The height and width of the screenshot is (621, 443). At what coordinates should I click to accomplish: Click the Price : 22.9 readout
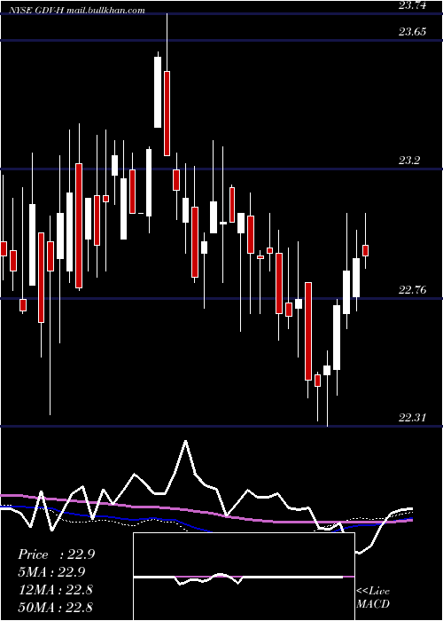56,554
